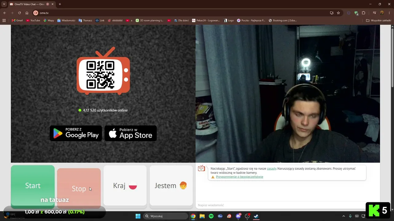Open the Logo bookmark

pos(228,20)
